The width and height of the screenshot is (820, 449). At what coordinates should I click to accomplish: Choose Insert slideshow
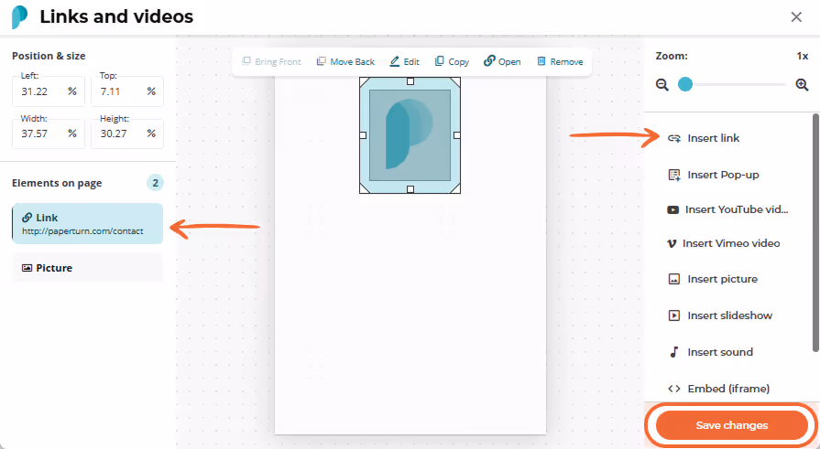[720, 315]
